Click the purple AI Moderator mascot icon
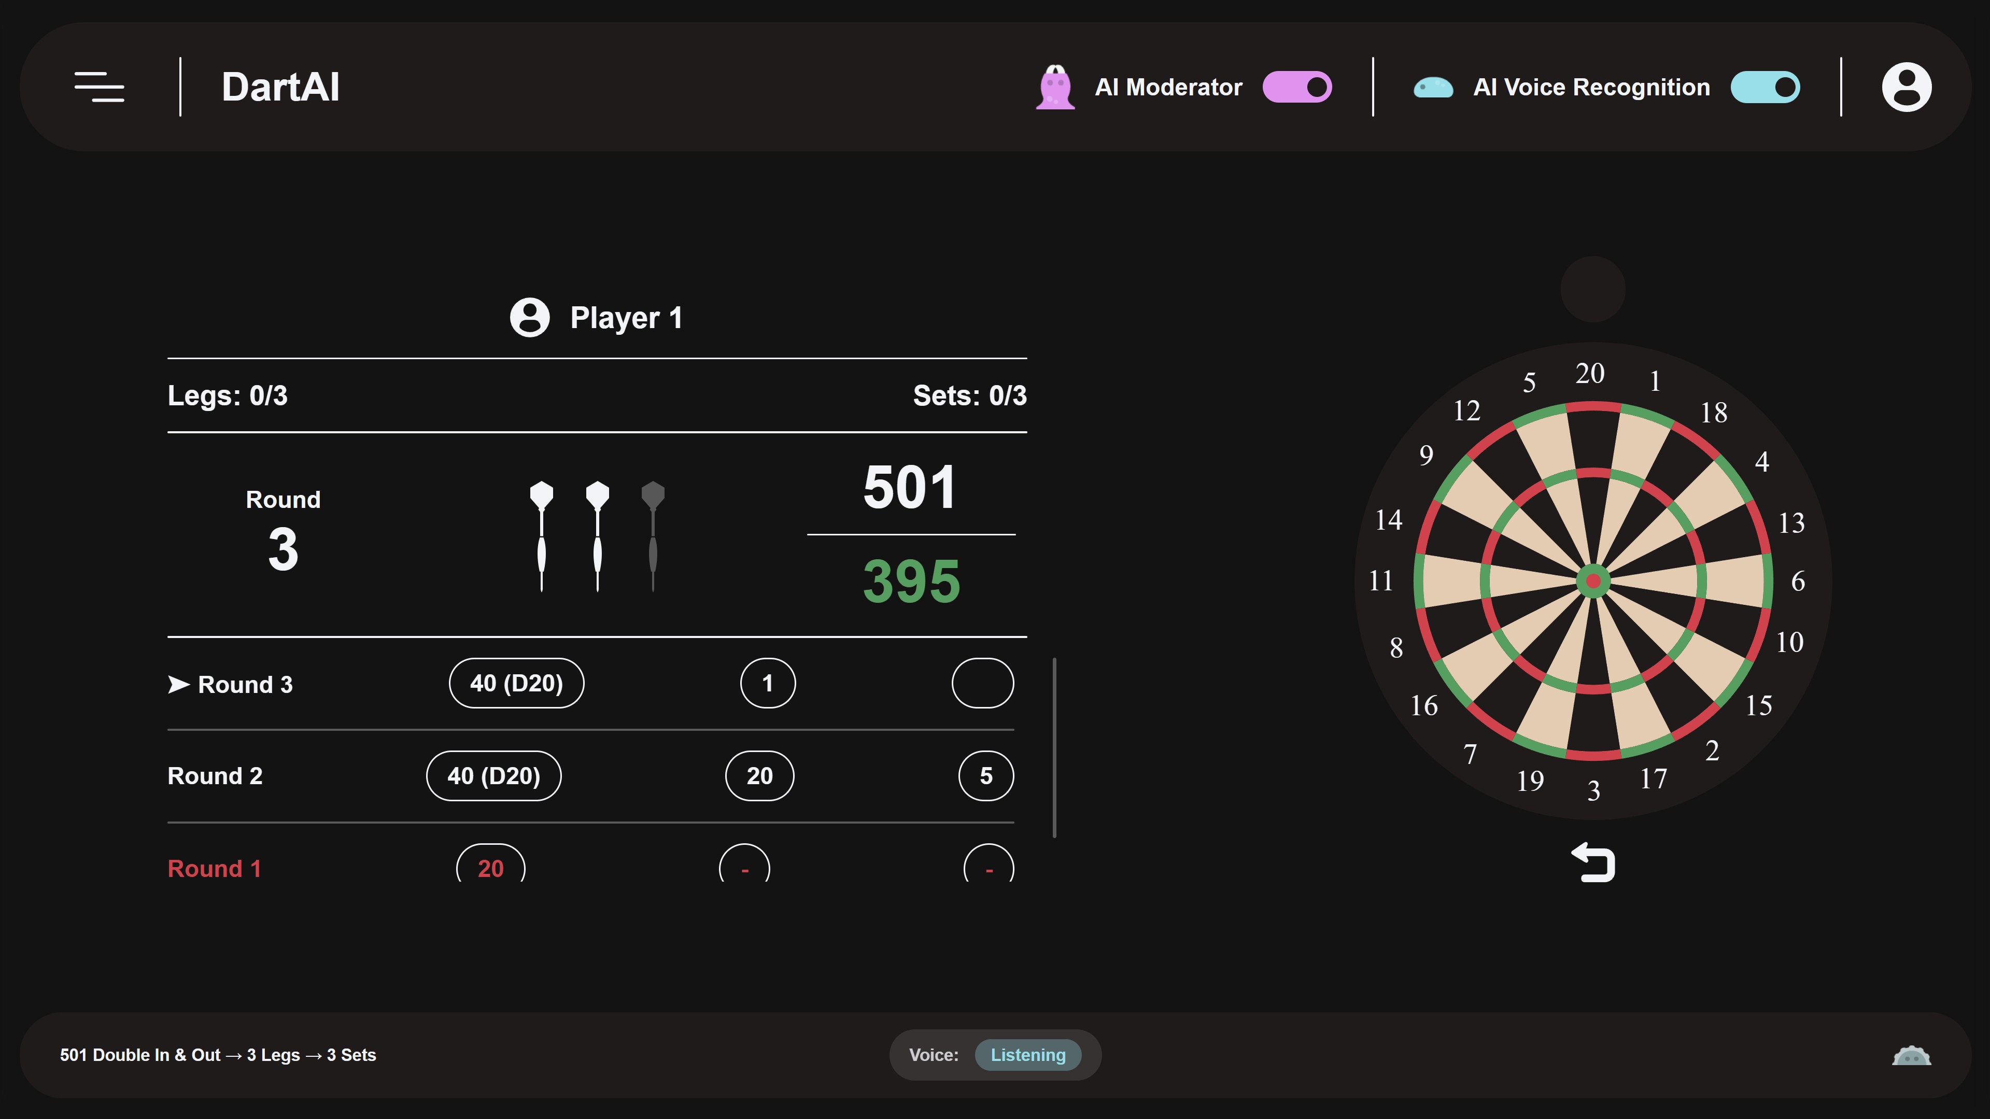Image resolution: width=1990 pixels, height=1119 pixels. (1055, 87)
